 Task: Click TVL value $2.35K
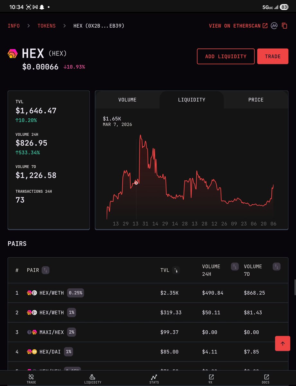point(170,293)
